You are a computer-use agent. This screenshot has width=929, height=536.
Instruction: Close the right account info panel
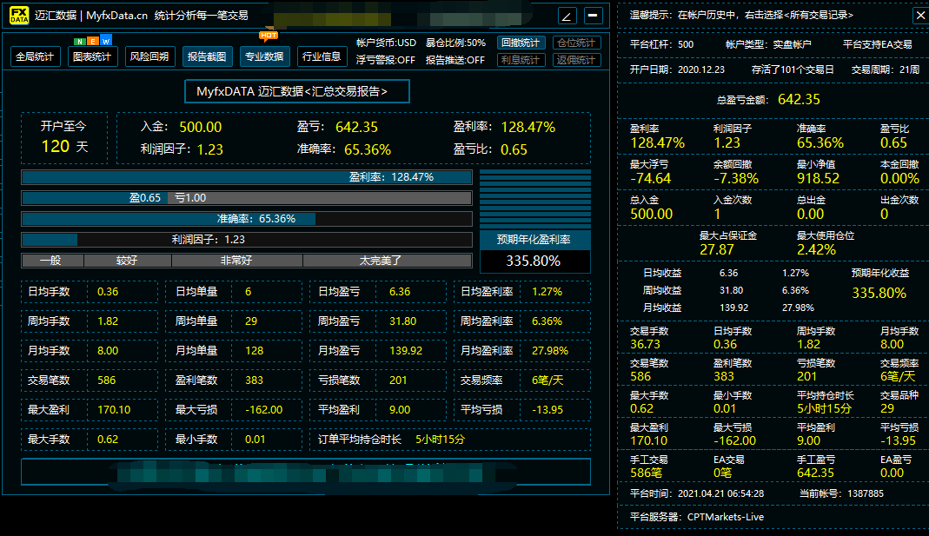pos(919,15)
